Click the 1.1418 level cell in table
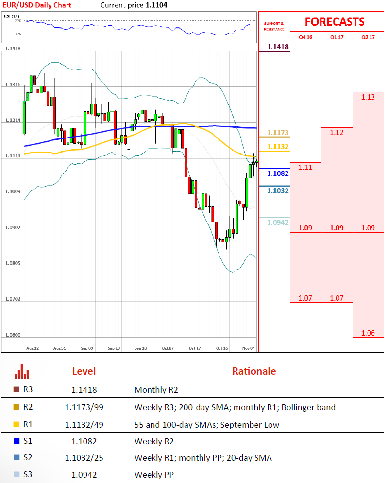The image size is (388, 483). pyautogui.click(x=84, y=390)
